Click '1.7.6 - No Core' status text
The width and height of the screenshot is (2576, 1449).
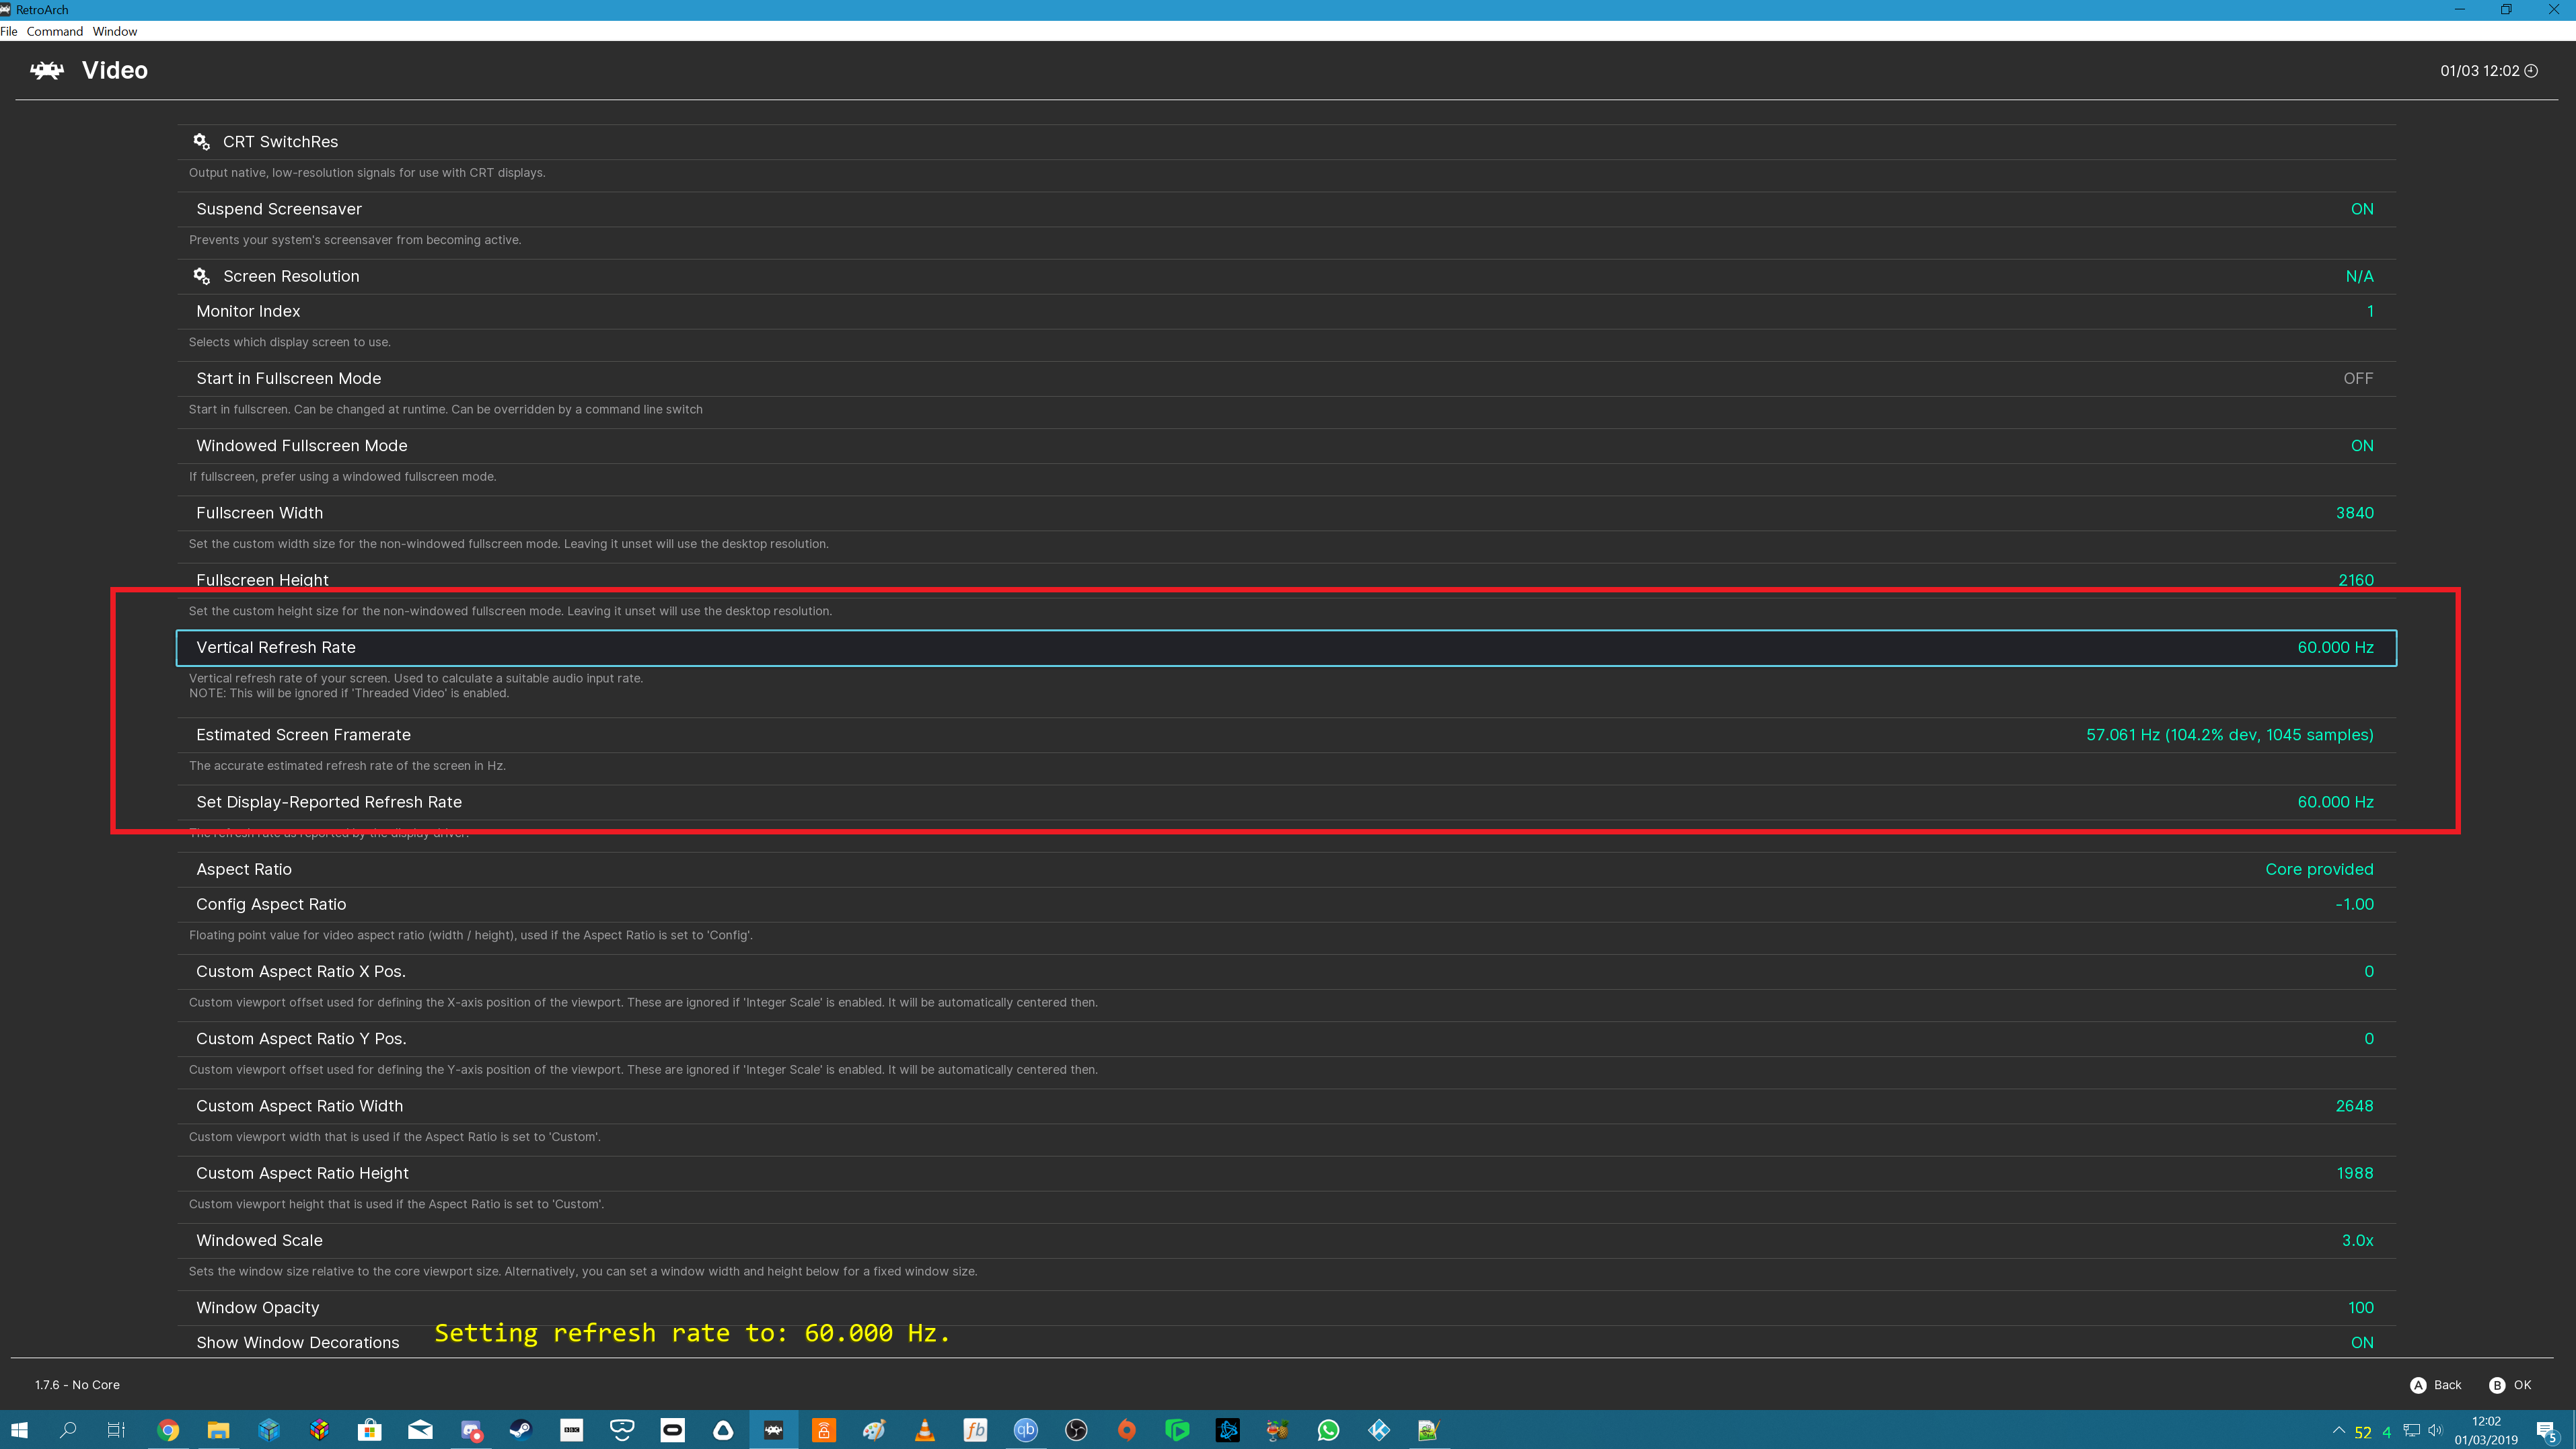click(x=77, y=1385)
